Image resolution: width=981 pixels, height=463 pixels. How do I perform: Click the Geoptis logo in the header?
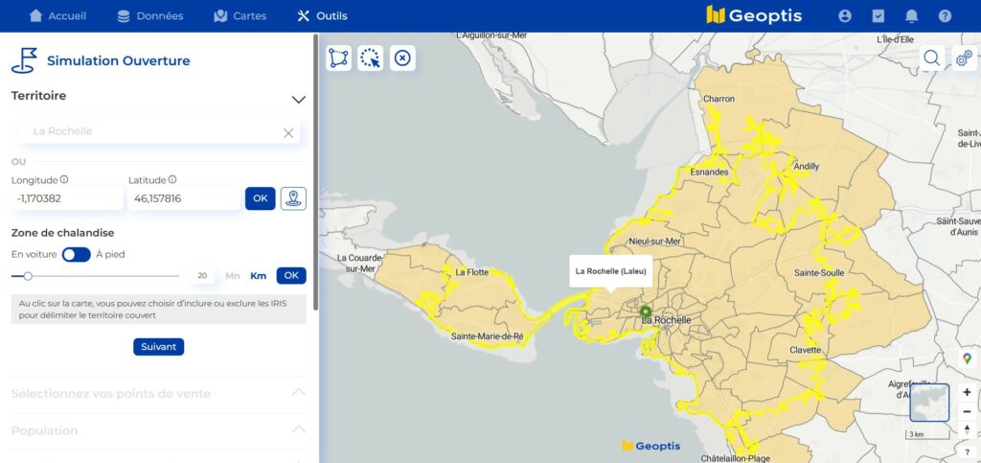754,15
